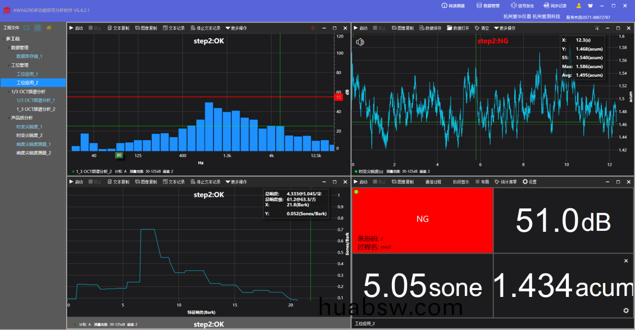The width and height of the screenshot is (635, 330).
Task: Click 清空 tag icon in sharpness panel
Action: coord(477,28)
